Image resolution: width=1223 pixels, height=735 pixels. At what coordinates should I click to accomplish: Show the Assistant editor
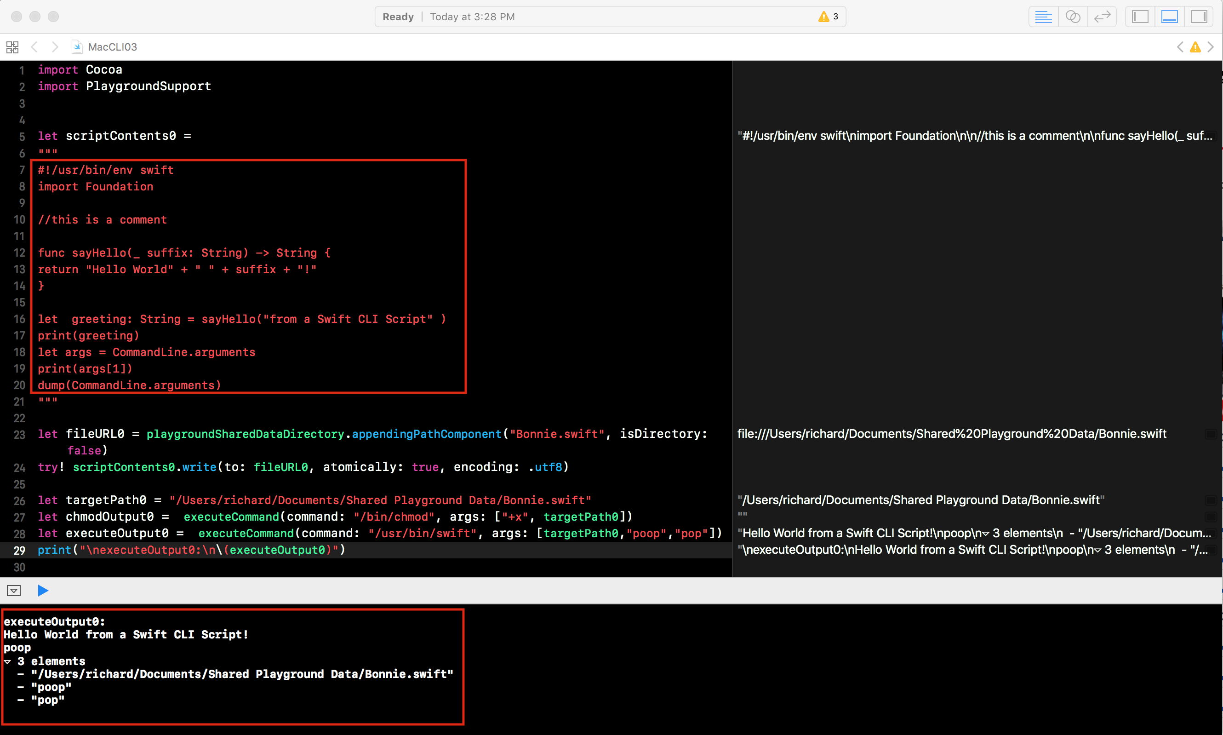[x=1073, y=17]
